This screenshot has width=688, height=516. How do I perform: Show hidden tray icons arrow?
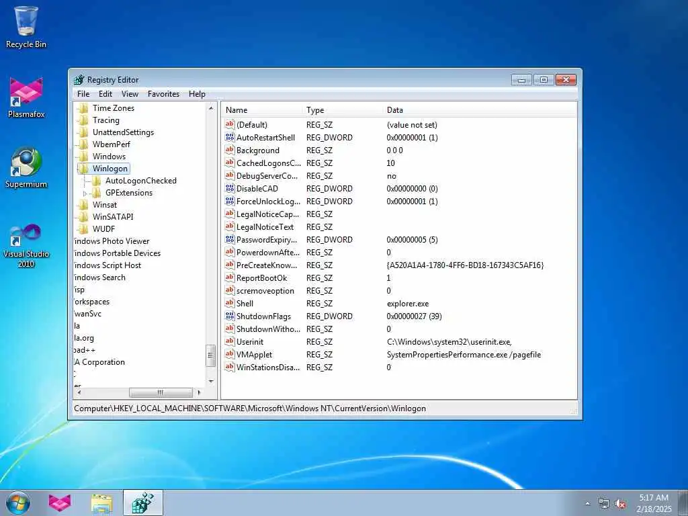pos(587,504)
